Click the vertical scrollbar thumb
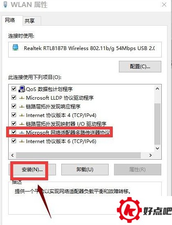The width and height of the screenshot is (172, 225). [x=158, y=124]
